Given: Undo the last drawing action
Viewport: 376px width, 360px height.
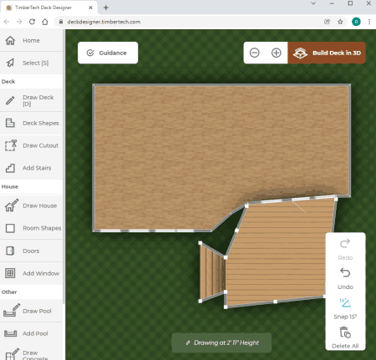Looking at the screenshot, I should click(x=345, y=279).
